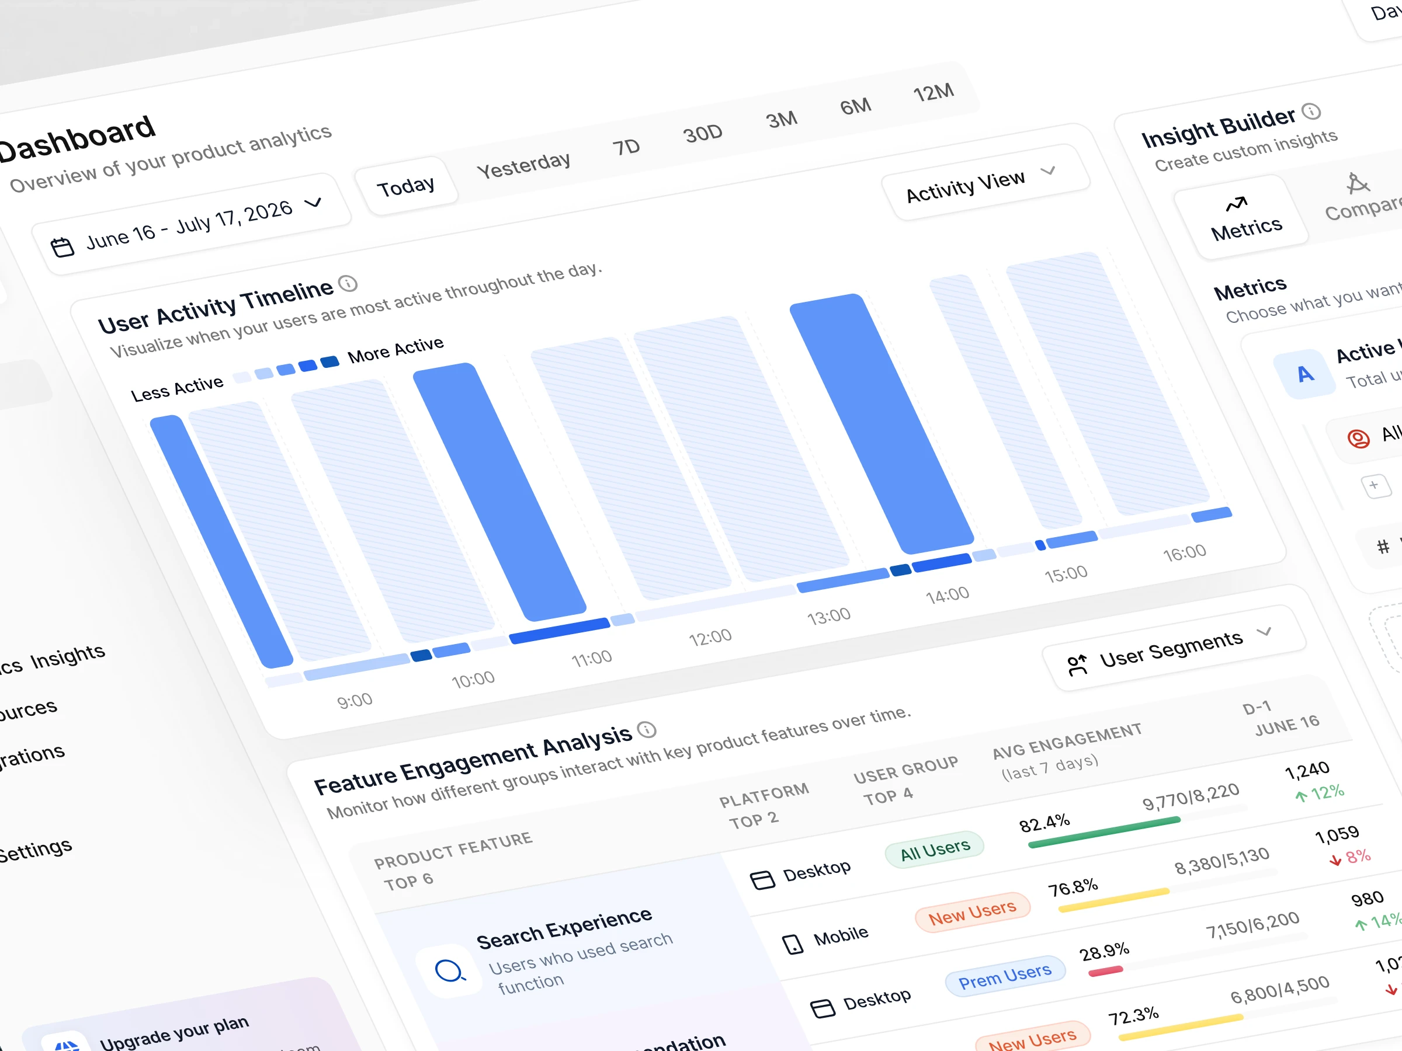
Task: Click the solid blue bar above 11:00
Action: tap(499, 492)
